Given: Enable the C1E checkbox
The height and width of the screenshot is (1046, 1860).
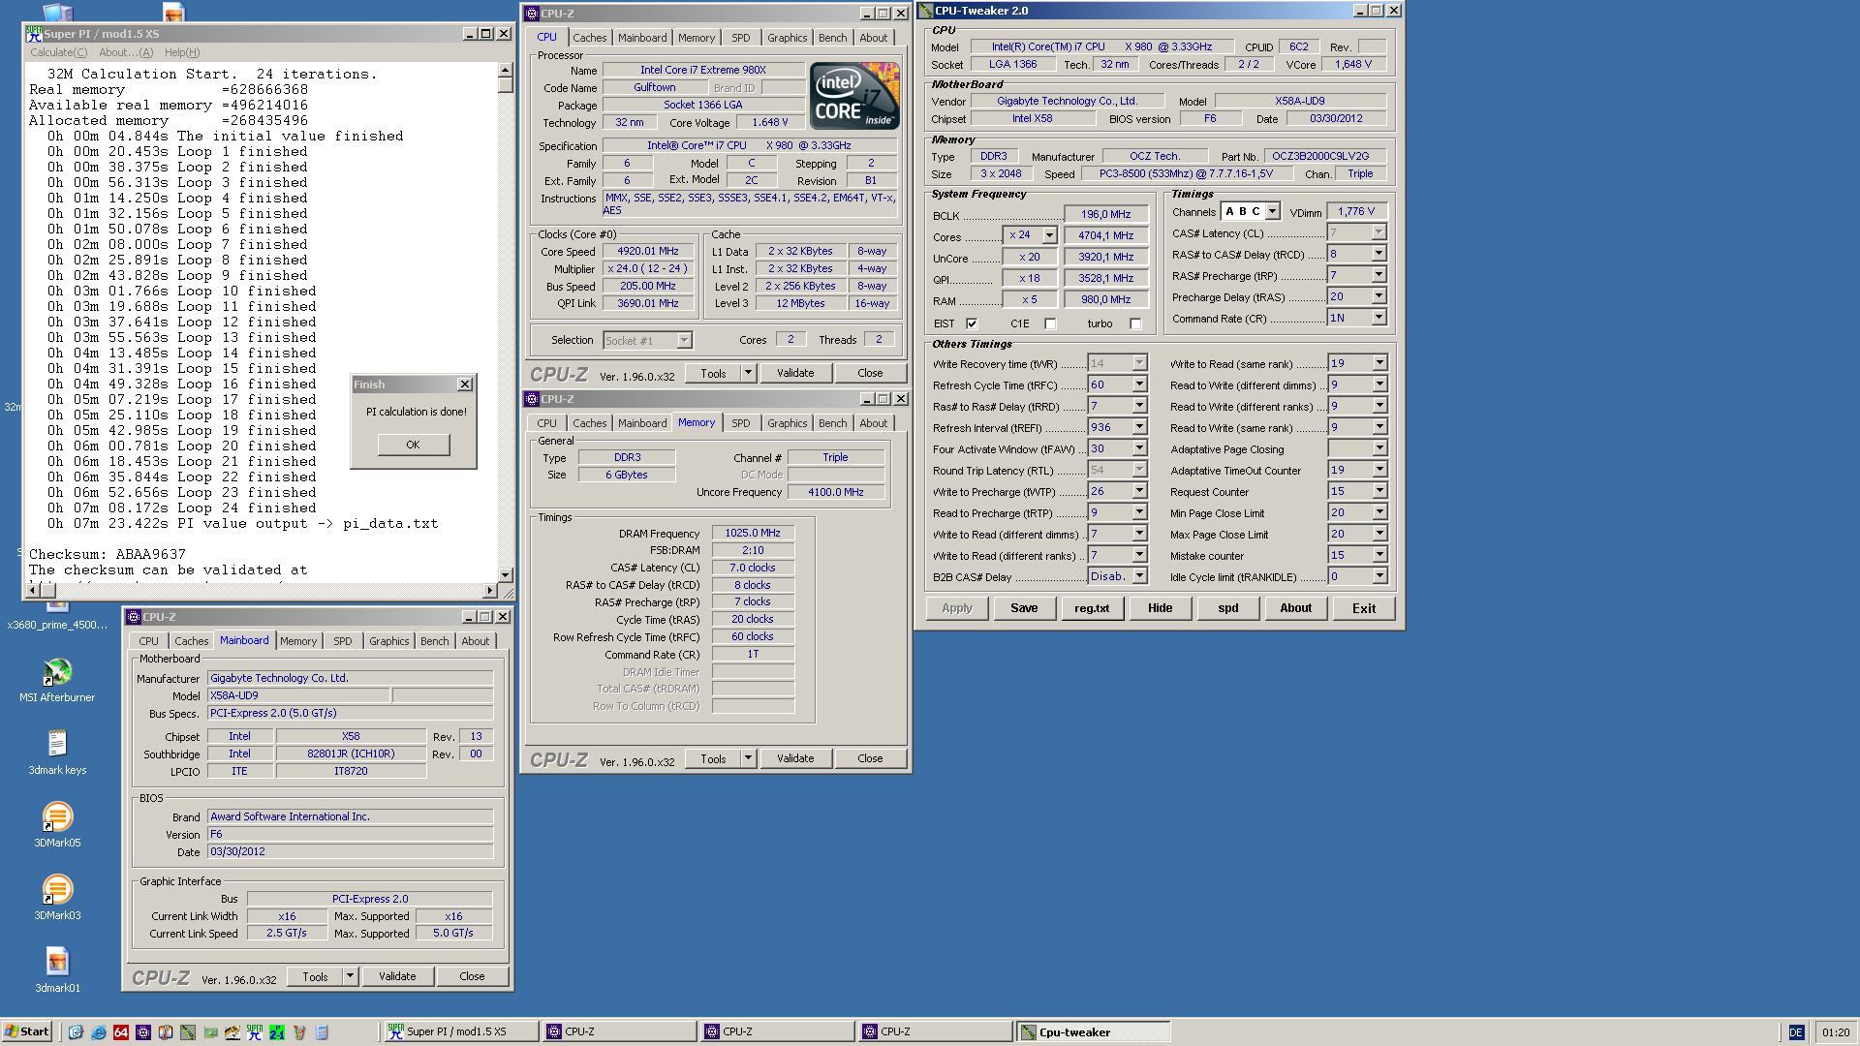Looking at the screenshot, I should pos(1050,323).
